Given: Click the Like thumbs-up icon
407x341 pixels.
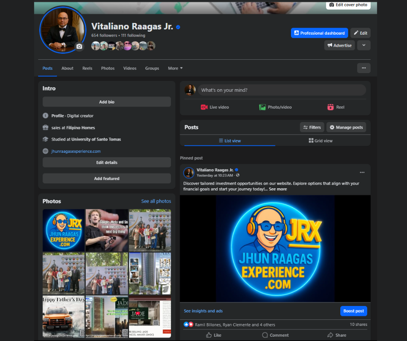Looking at the screenshot, I should coord(209,335).
